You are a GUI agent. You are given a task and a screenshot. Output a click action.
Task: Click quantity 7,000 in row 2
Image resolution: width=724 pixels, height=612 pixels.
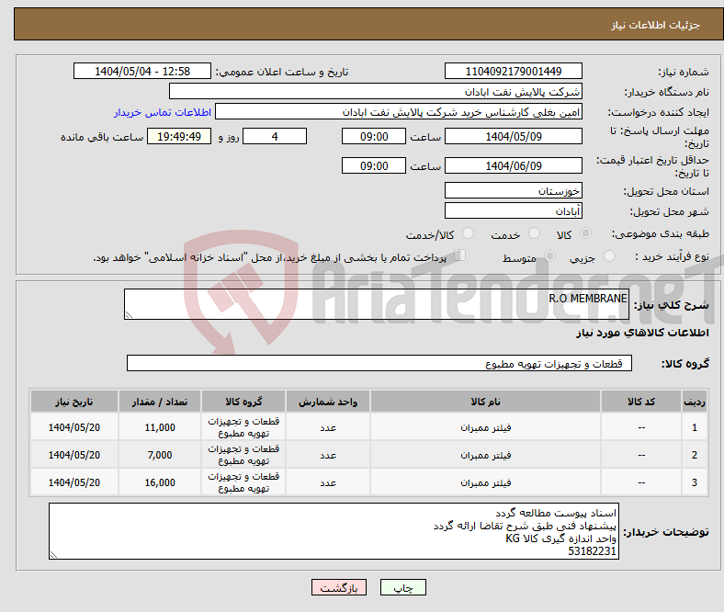click(160, 455)
